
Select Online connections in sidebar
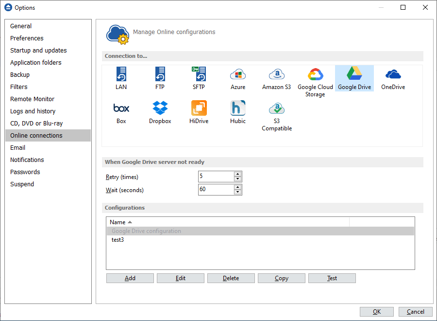coord(48,135)
